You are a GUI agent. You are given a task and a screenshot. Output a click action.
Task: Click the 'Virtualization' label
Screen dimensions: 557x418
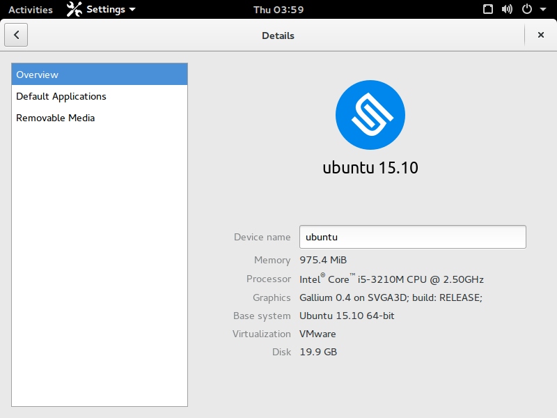click(262, 334)
